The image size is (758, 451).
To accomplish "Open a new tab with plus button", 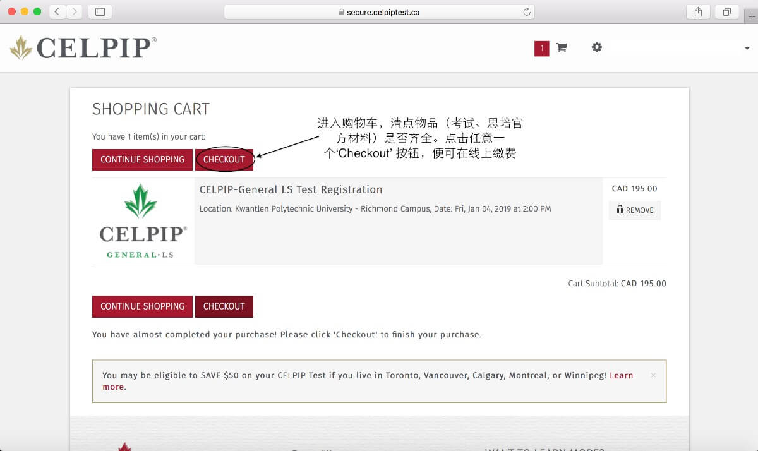I will click(x=751, y=16).
